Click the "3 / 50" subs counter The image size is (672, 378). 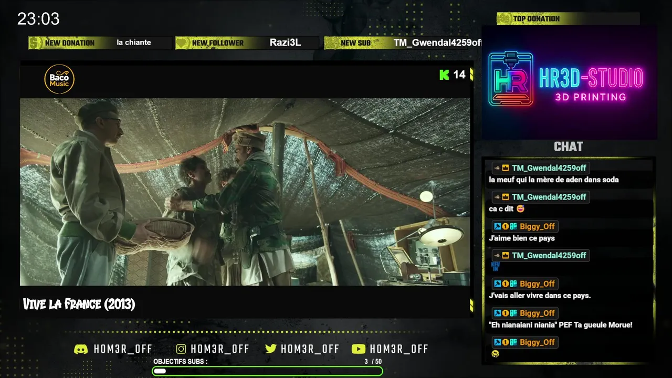pyautogui.click(x=373, y=362)
